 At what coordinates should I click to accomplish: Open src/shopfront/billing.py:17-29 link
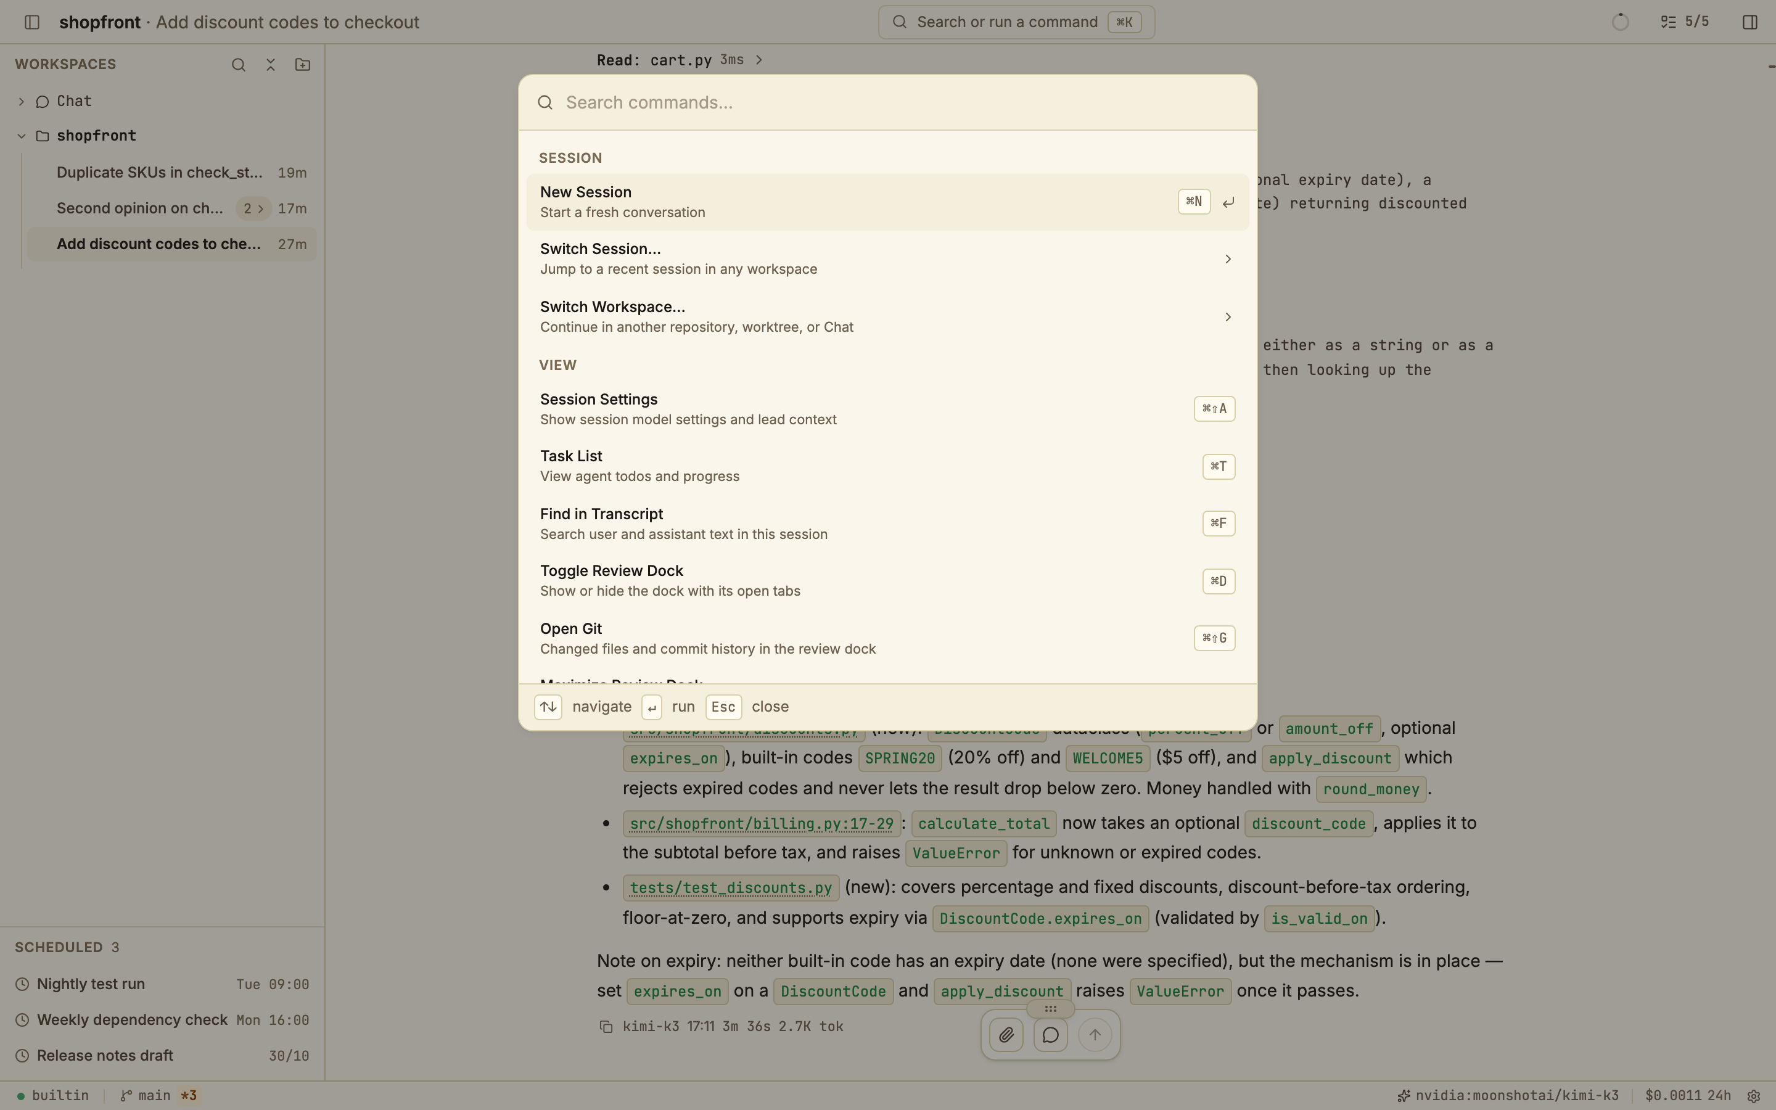[x=762, y=824]
